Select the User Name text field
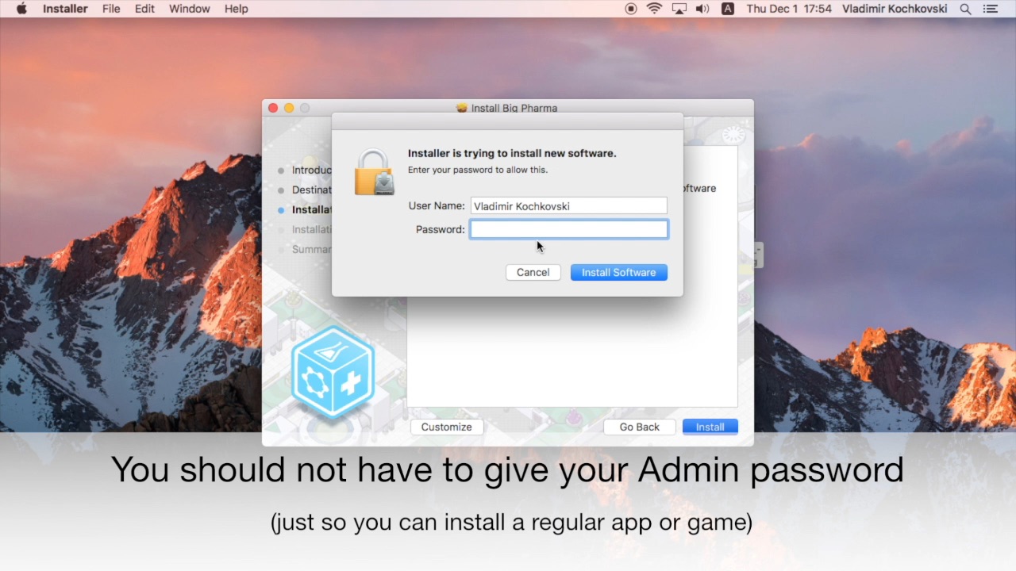1016x571 pixels. coord(568,205)
